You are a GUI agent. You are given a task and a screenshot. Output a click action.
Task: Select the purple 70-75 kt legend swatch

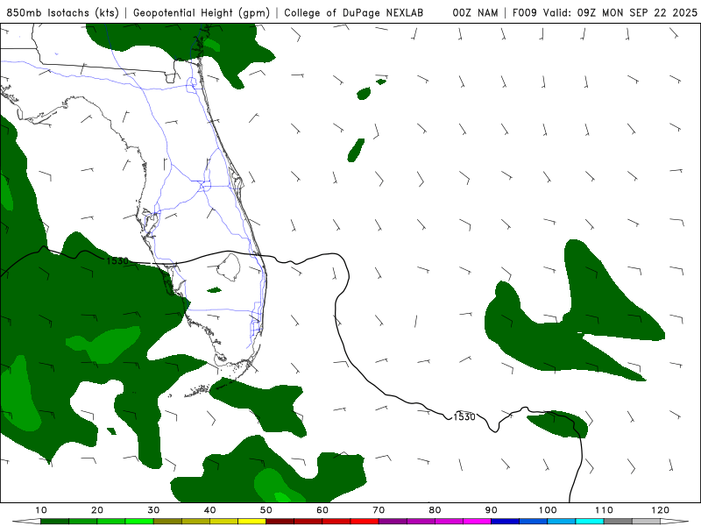coord(393,522)
